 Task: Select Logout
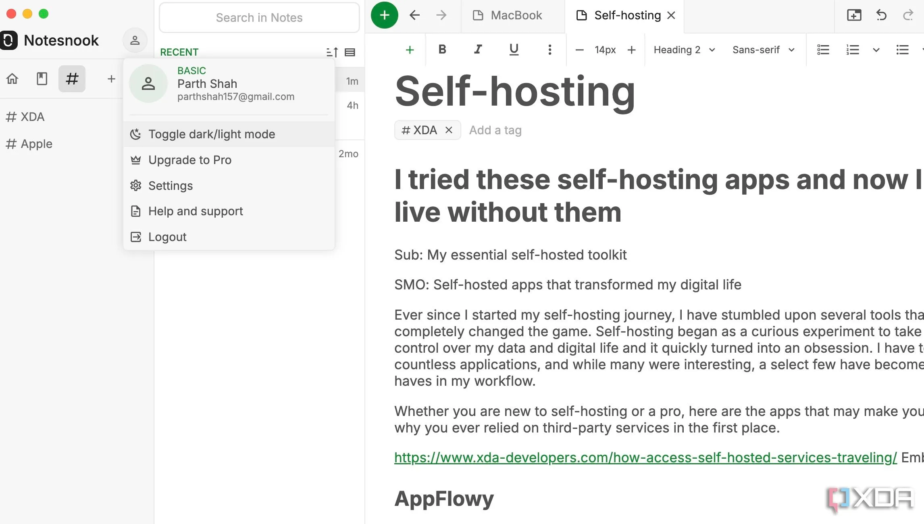point(229,237)
